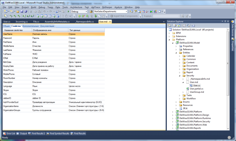
Task: Open the ReSharper menu
Action: tap(107, 7)
